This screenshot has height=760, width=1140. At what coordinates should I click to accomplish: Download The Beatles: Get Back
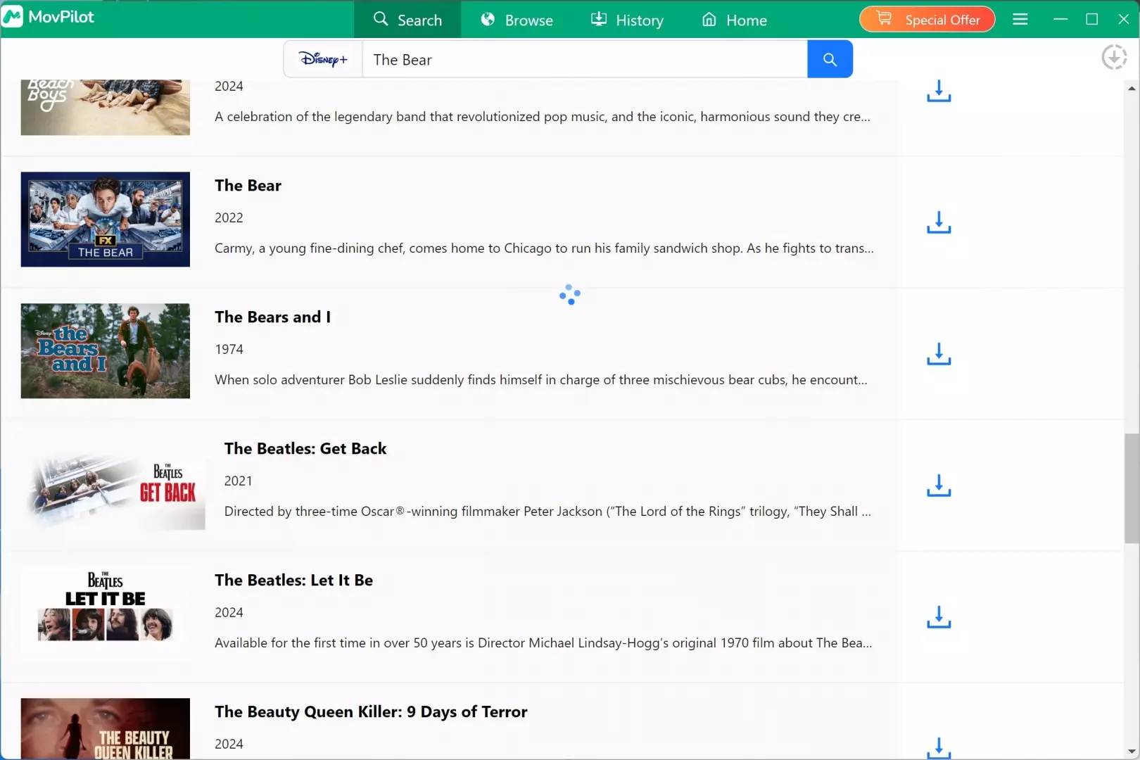pyautogui.click(x=939, y=486)
